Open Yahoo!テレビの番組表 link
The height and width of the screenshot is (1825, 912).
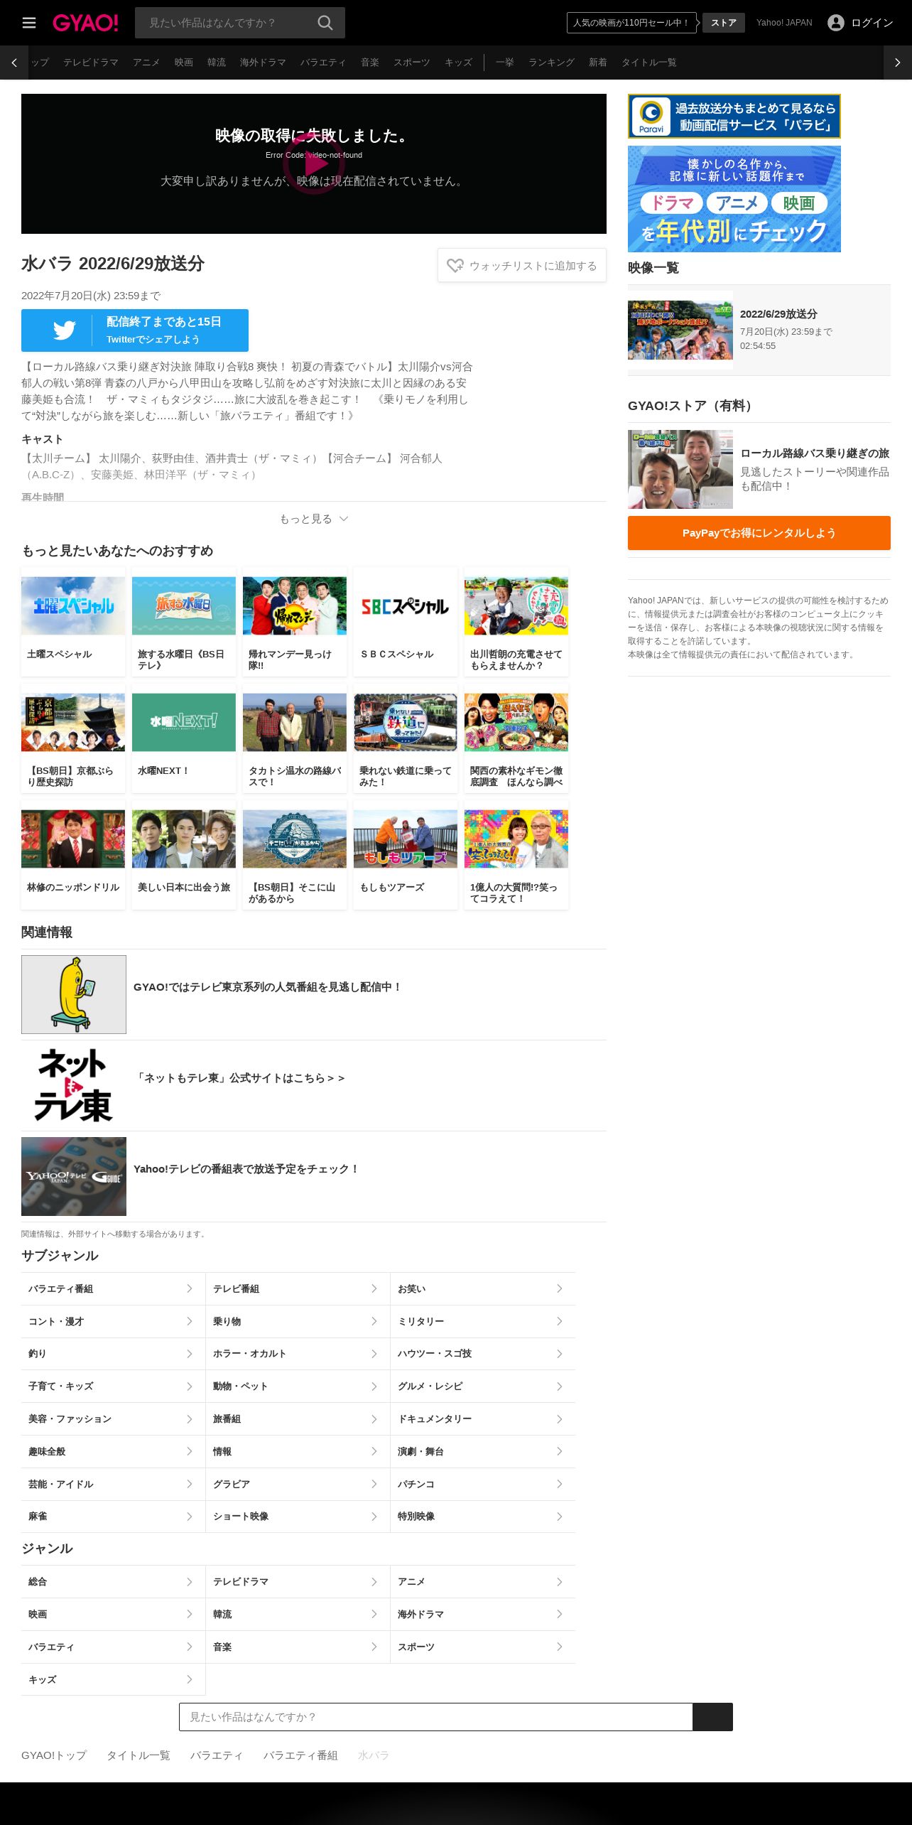click(314, 1176)
